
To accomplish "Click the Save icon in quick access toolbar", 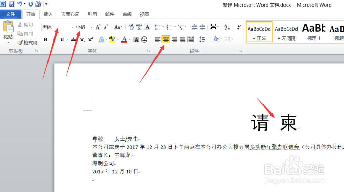I will [12, 4].
